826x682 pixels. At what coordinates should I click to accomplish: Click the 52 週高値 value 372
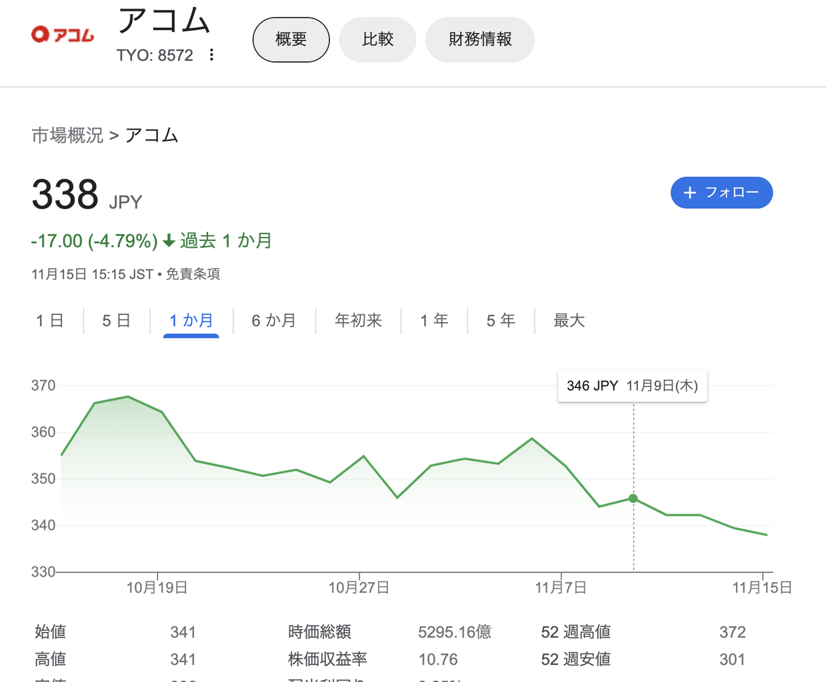point(733,632)
